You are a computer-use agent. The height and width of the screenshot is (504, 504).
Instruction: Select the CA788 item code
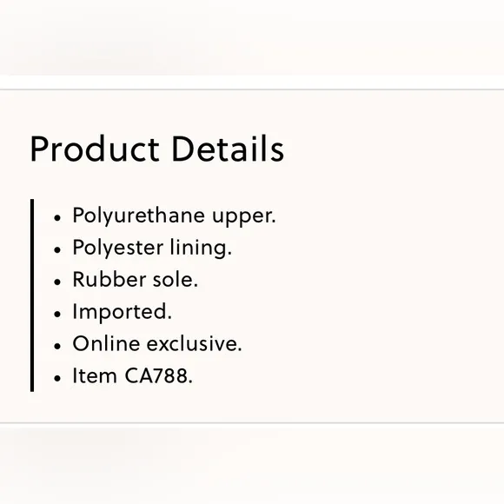pos(158,375)
